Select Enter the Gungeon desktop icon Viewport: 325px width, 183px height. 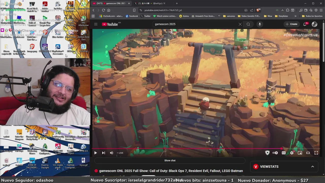(19, 135)
